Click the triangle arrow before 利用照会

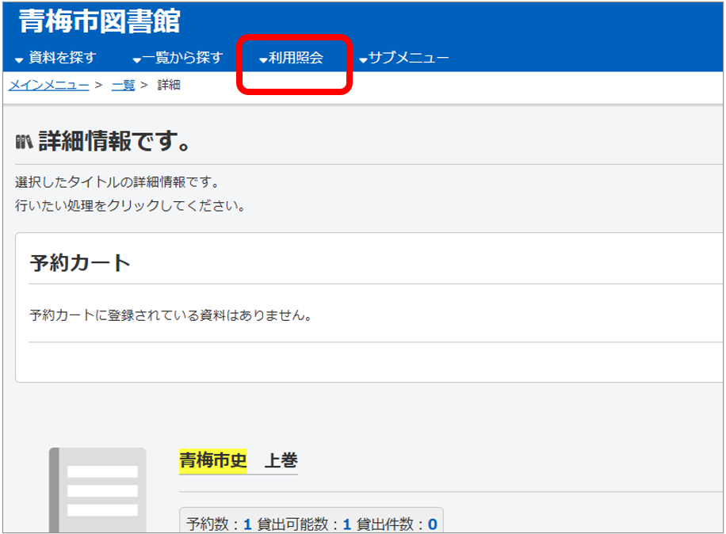tap(263, 60)
